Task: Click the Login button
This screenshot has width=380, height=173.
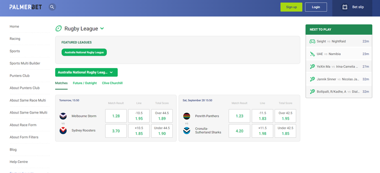Action: click(316, 7)
